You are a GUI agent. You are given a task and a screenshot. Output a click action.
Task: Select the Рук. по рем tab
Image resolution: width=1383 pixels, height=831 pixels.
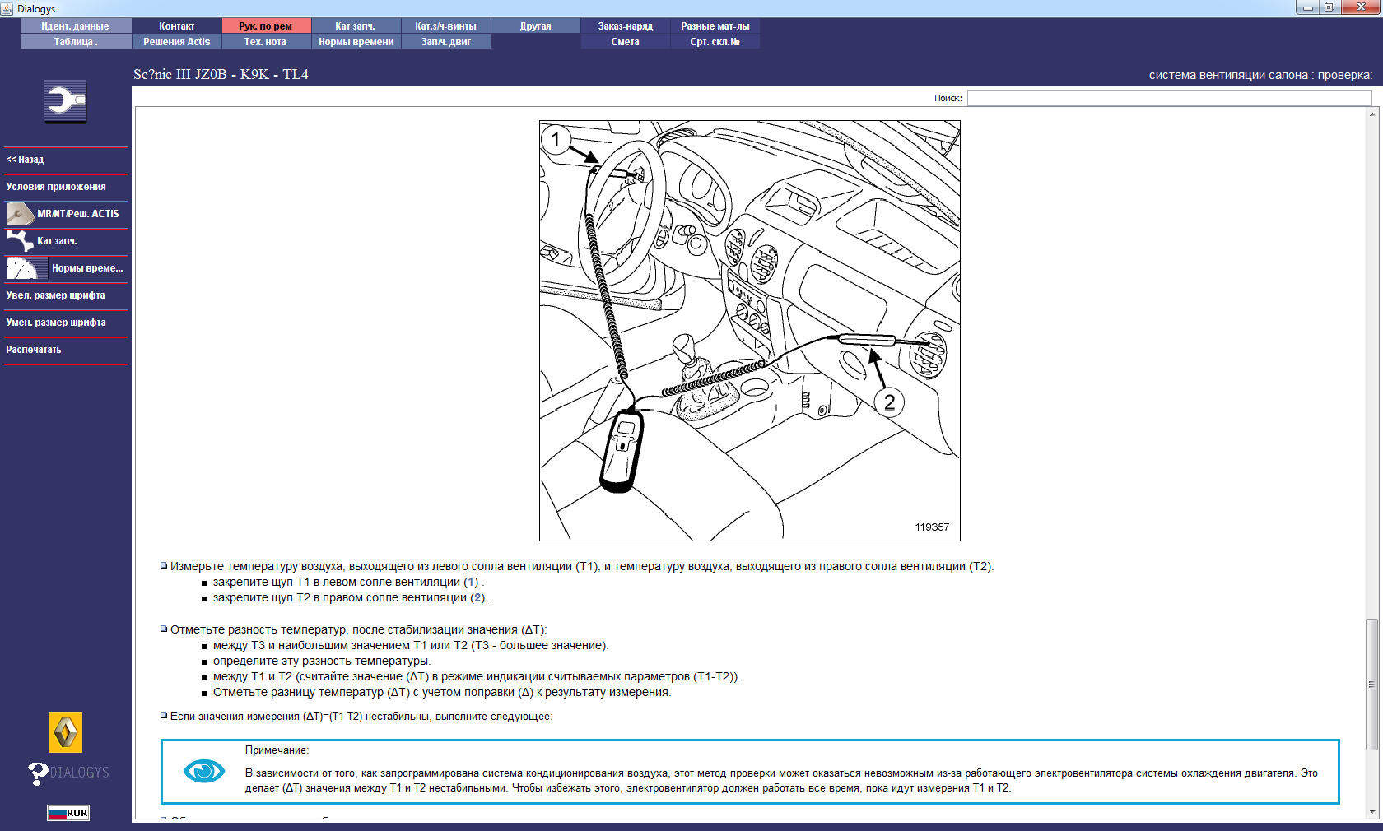pos(266,26)
